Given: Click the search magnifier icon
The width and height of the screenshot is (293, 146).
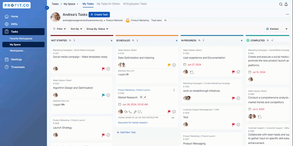Looking at the screenshot, I should point(281,4).
